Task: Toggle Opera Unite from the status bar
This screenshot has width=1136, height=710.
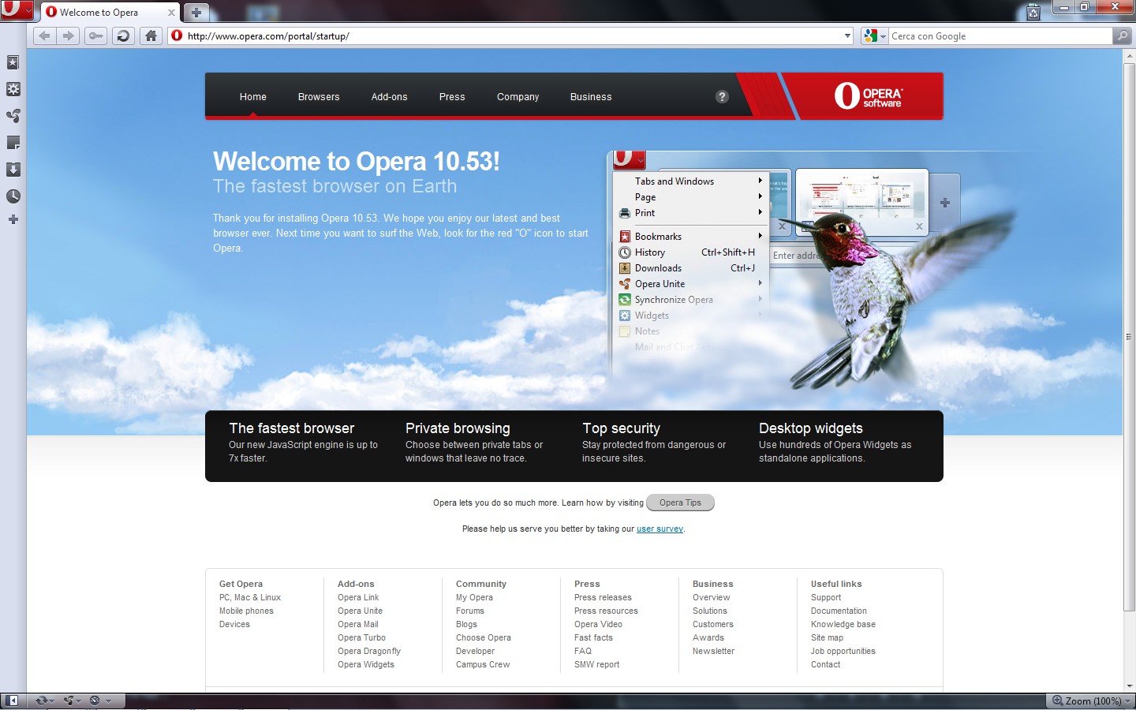Action: pos(68,700)
